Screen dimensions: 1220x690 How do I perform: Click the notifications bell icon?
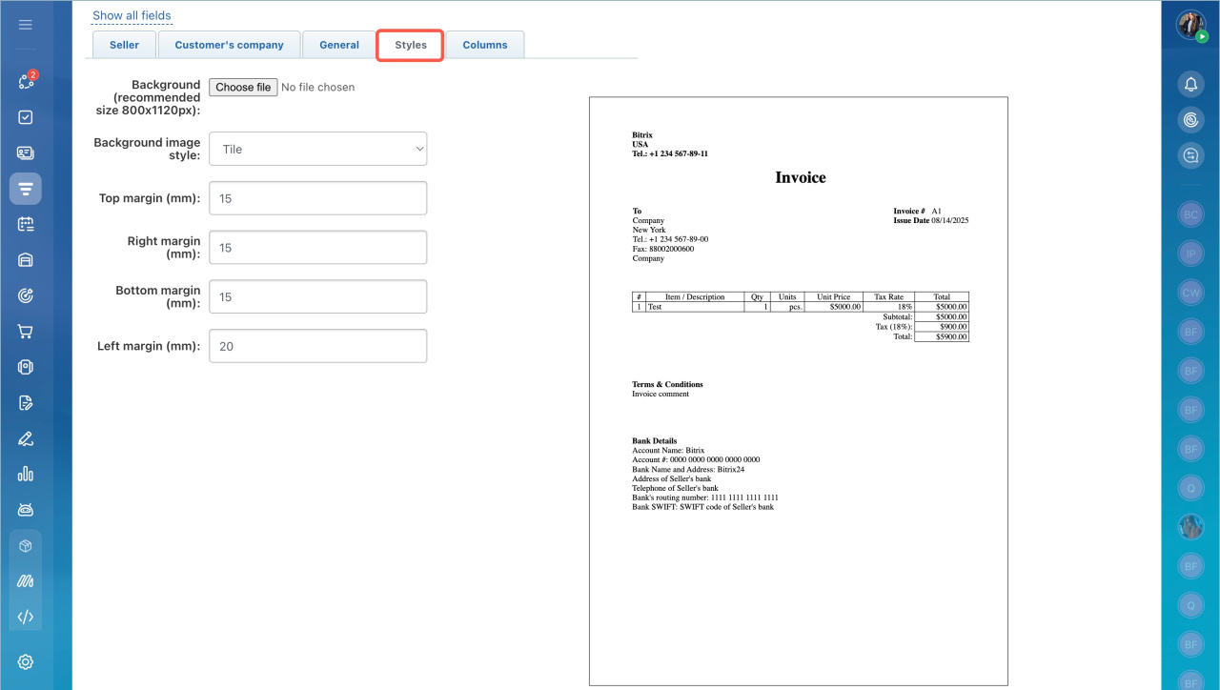pos(1190,85)
